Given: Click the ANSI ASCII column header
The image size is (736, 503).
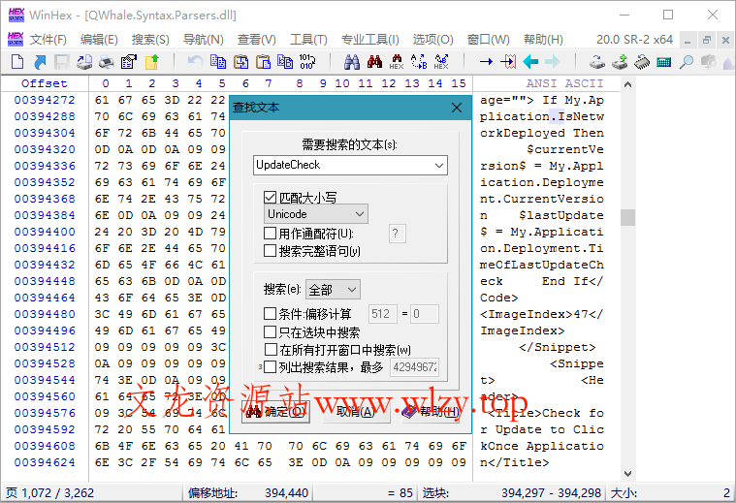Looking at the screenshot, I should (x=564, y=83).
